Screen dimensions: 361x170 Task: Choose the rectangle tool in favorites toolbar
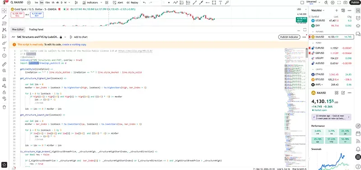[x=214, y=3]
